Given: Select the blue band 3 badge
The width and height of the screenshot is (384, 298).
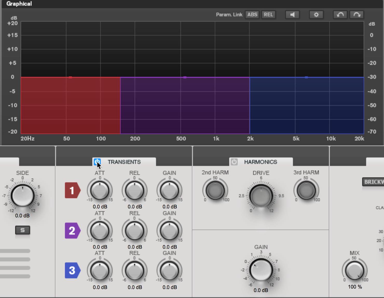Looking at the screenshot, I should point(72,271).
